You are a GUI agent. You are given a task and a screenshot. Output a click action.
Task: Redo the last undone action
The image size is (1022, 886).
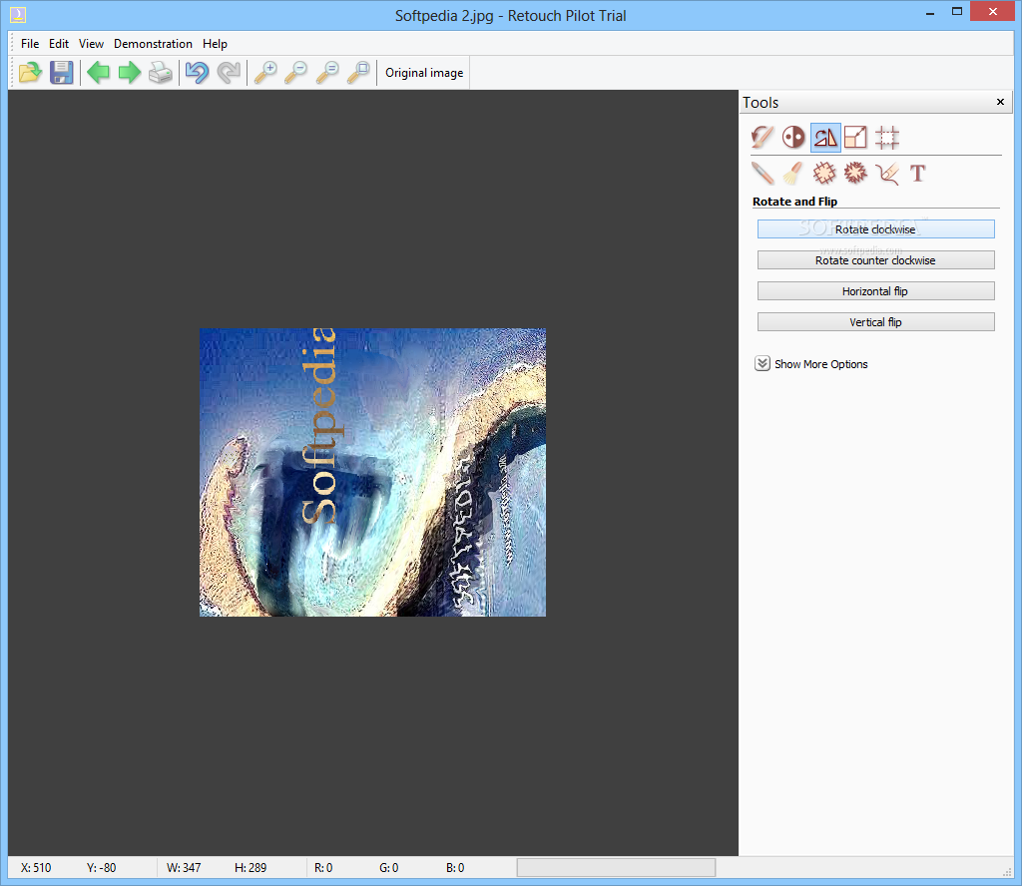(229, 72)
